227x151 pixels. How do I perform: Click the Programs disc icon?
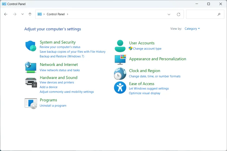coord(31,104)
